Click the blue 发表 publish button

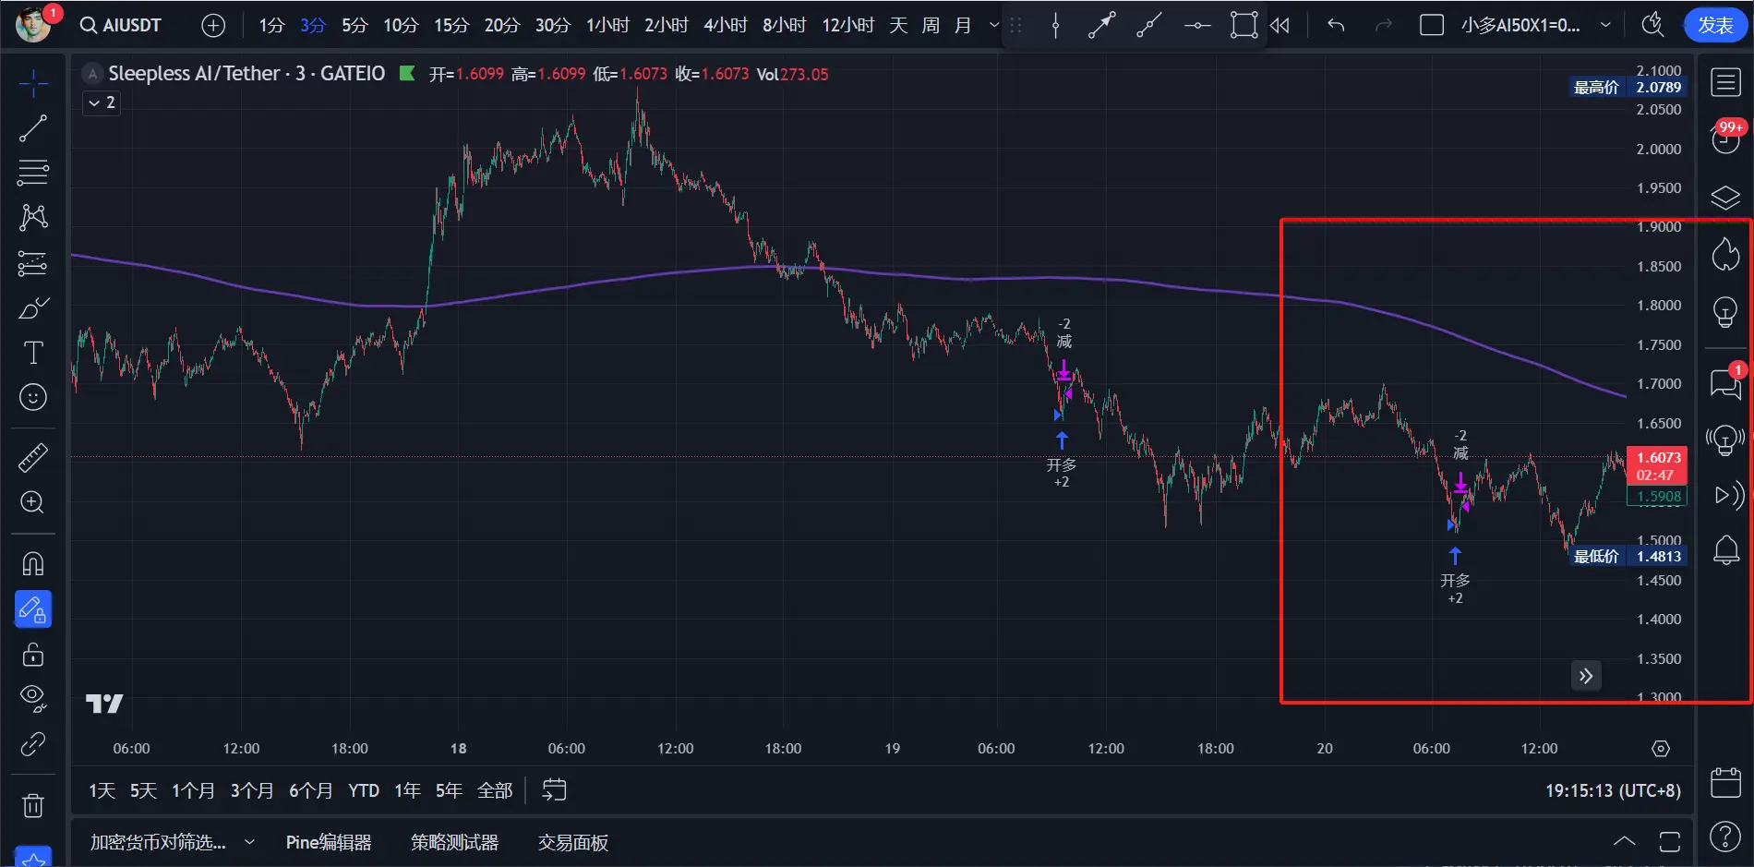pos(1715,25)
